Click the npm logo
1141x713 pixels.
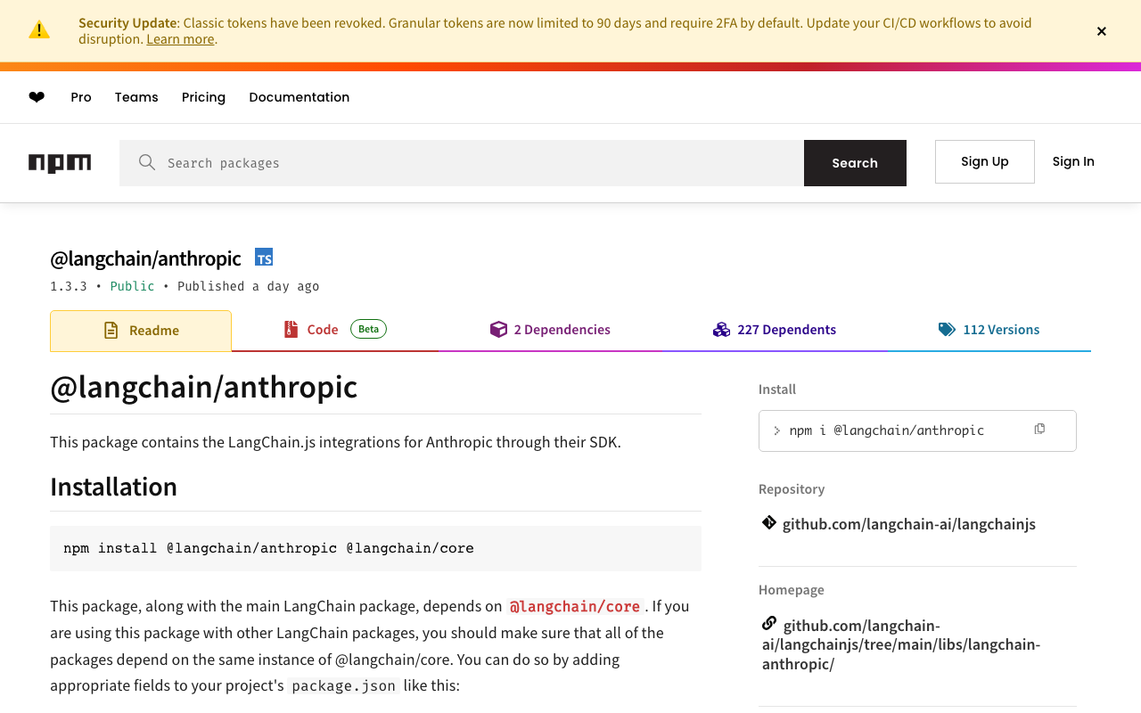pyautogui.click(x=60, y=163)
